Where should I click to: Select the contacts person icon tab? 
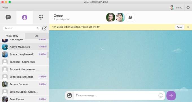click(x=25, y=17)
